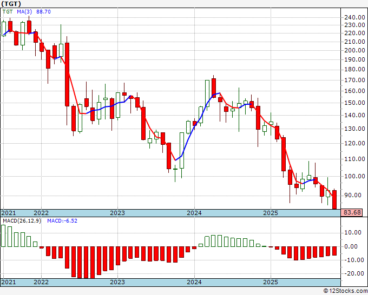Click the 83.68 current price tag

click(352, 212)
